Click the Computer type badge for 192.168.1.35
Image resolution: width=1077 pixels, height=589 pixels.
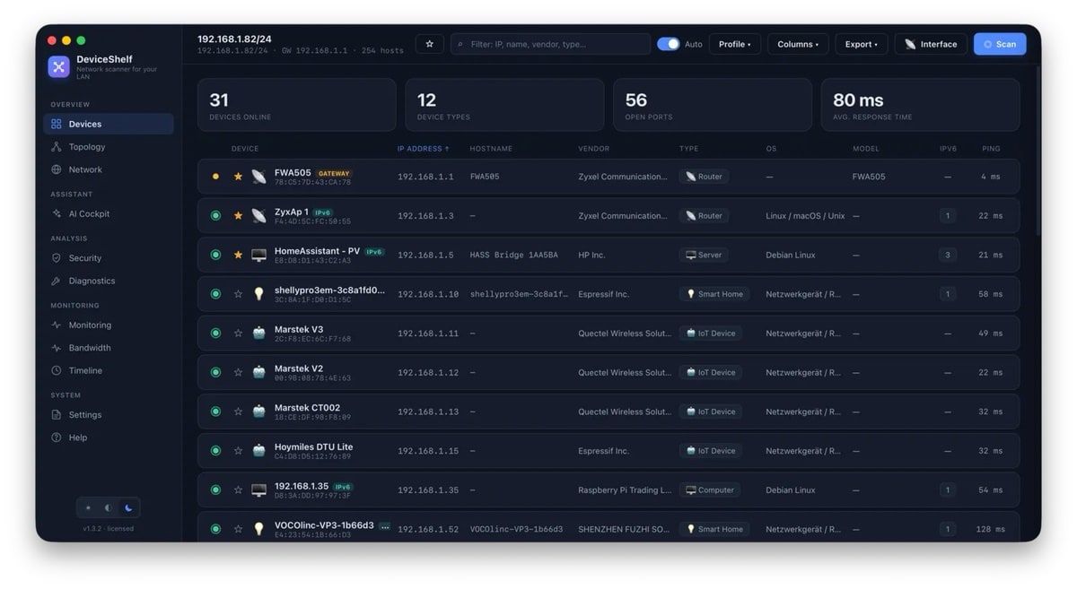[x=709, y=490]
